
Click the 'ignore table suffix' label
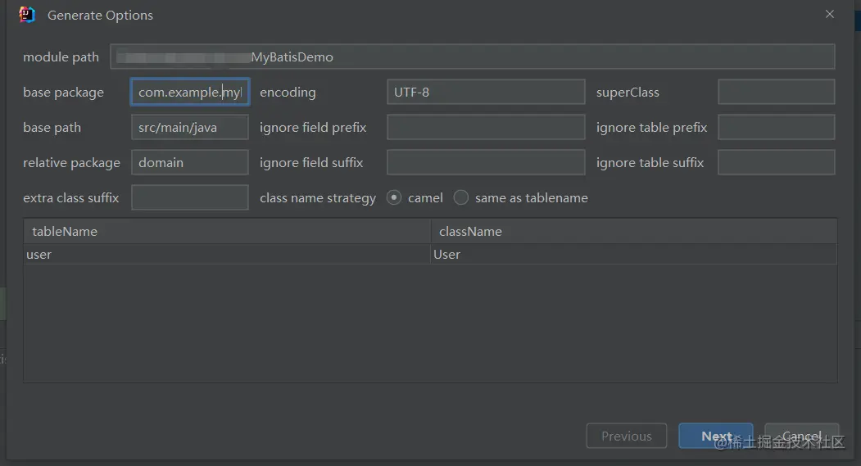click(x=650, y=162)
